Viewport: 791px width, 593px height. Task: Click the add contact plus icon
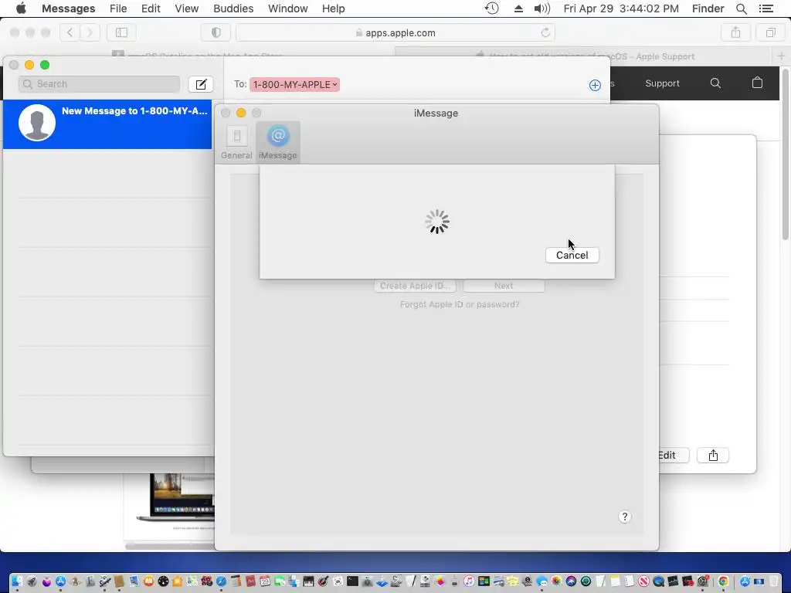595,85
